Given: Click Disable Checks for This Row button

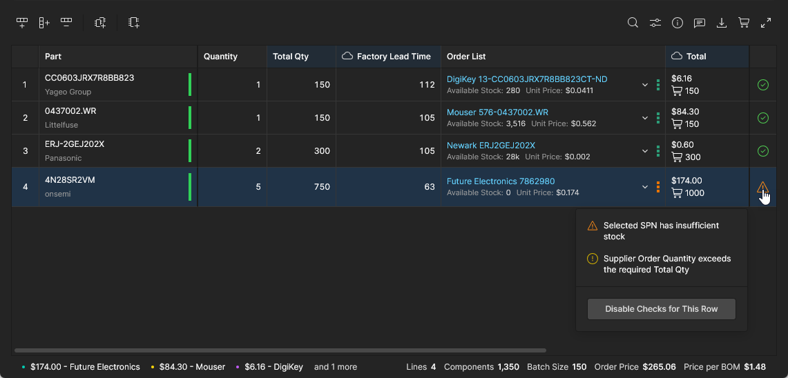Looking at the screenshot, I should [x=662, y=309].
